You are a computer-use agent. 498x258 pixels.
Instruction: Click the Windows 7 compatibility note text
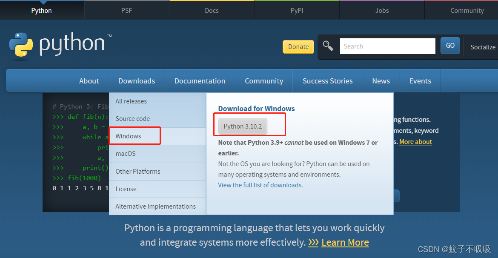coord(298,148)
